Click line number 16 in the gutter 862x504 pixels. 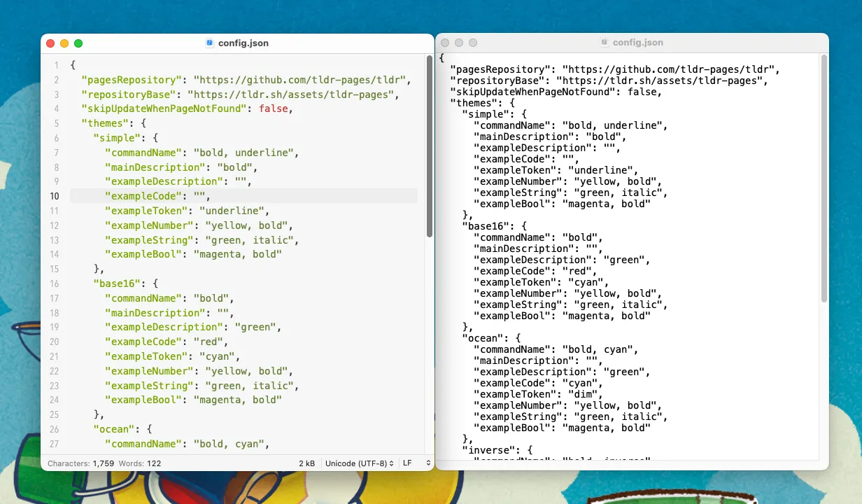coord(54,283)
